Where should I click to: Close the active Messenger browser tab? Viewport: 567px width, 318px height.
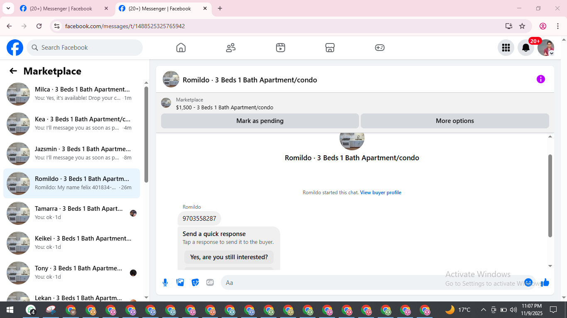pyautogui.click(x=205, y=8)
